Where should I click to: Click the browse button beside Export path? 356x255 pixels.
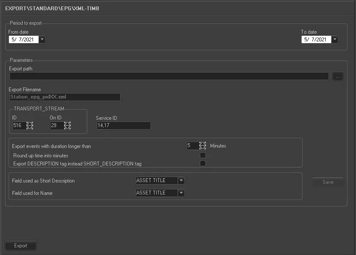(x=338, y=76)
